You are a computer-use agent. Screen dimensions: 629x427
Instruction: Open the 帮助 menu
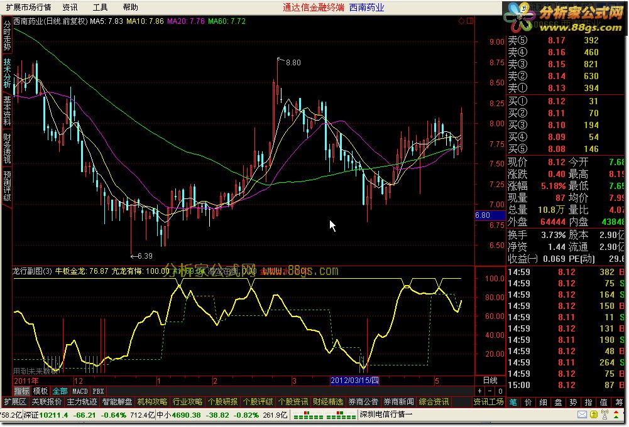pos(130,7)
